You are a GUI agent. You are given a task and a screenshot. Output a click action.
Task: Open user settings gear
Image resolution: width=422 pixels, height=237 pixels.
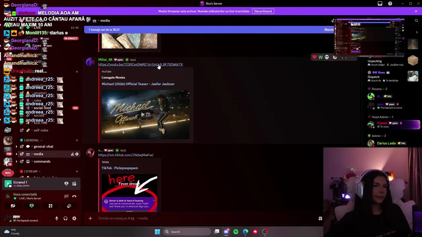pyautogui.click(x=74, y=218)
